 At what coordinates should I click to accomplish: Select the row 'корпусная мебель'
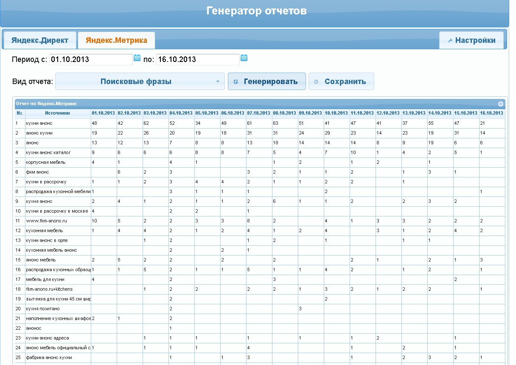tap(259, 163)
